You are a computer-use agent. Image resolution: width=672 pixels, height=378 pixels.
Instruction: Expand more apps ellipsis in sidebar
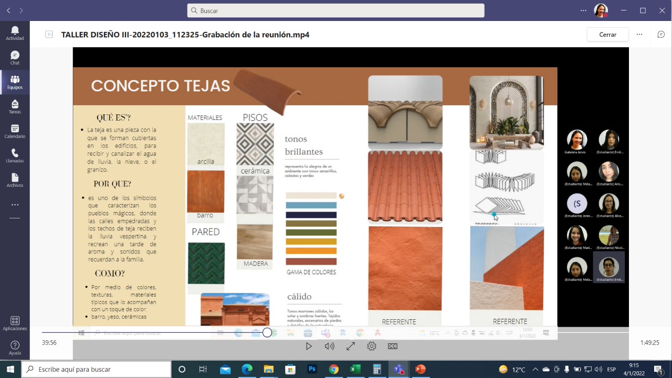(15, 205)
